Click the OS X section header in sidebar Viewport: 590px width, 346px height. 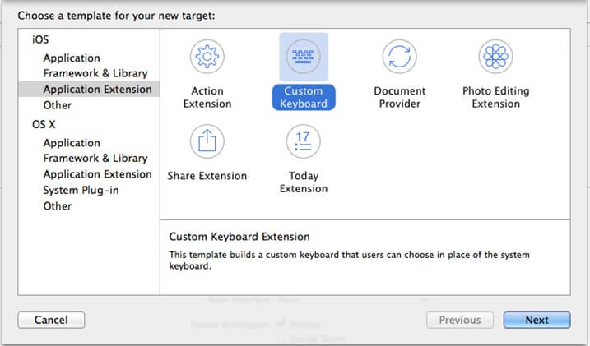tap(43, 125)
